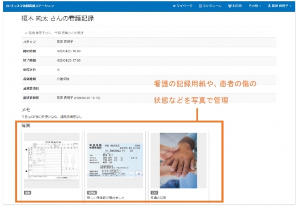
Task: Click the 最終更新者 value with the 10:15 timestamp
Action: [x=78, y=97]
